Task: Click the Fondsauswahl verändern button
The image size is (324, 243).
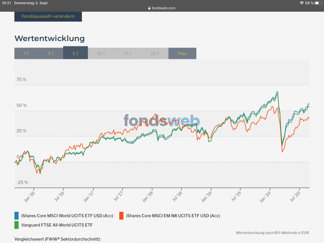Action: [x=48, y=17]
